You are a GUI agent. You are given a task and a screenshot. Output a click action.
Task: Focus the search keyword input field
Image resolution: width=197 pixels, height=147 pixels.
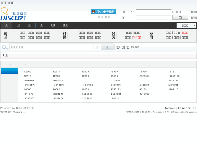point(51,47)
